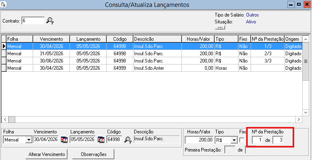The height and width of the screenshot is (160, 312).
Task: Click the Nº da Prestação column header
Action: [x=268, y=39]
